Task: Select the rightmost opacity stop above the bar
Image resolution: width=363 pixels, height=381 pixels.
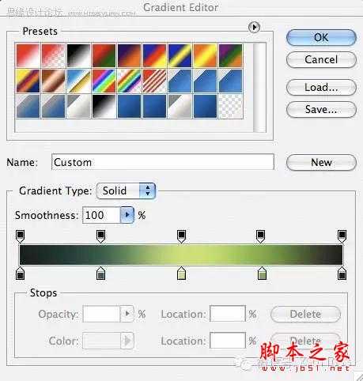Action: [342, 236]
